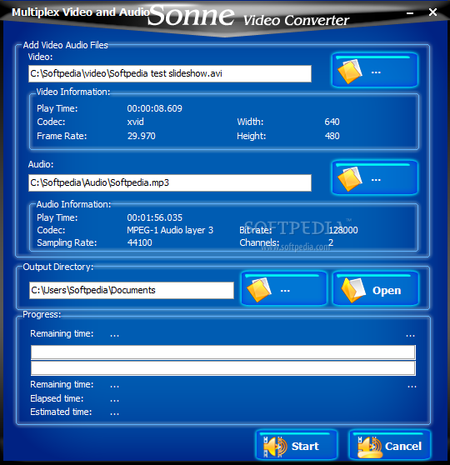Select the video height value 480

coord(332,136)
